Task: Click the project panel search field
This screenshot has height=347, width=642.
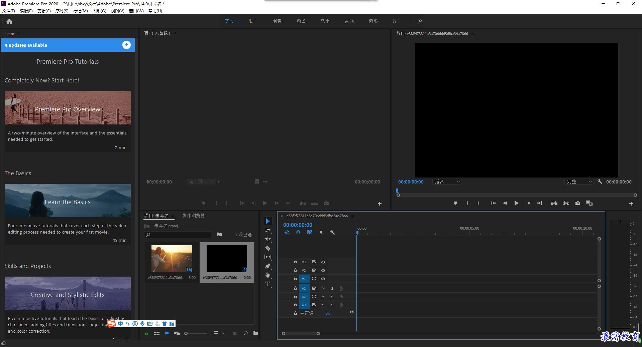Action: [x=178, y=235]
